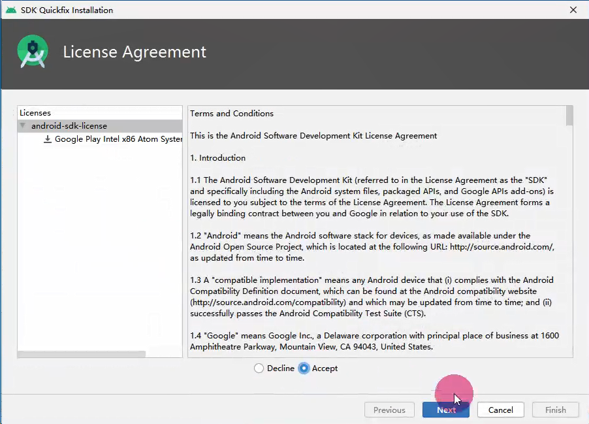Click the Android Studio logo in header

click(x=33, y=52)
